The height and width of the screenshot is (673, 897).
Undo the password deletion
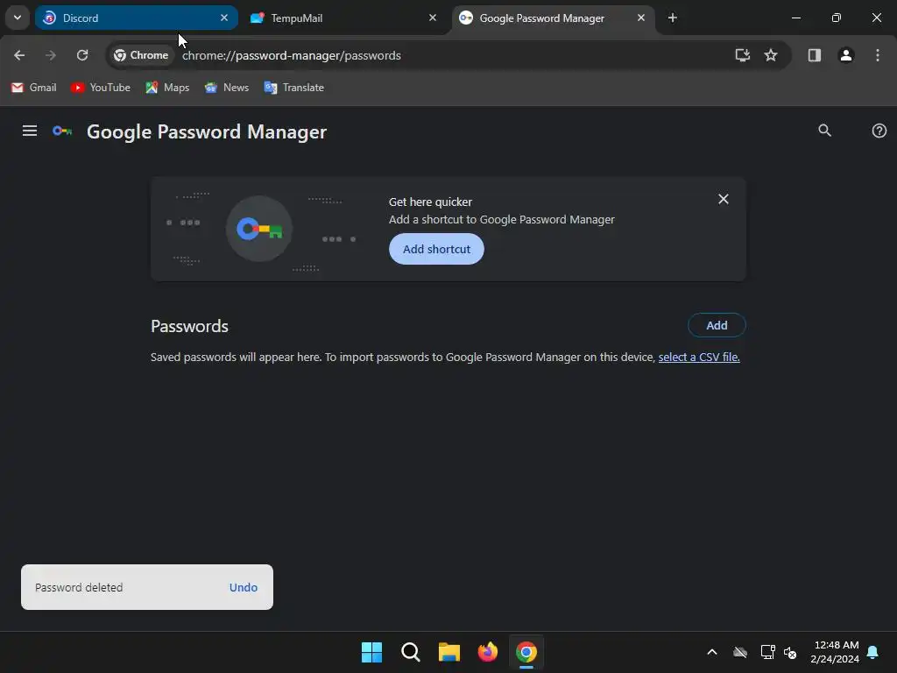pyautogui.click(x=244, y=587)
